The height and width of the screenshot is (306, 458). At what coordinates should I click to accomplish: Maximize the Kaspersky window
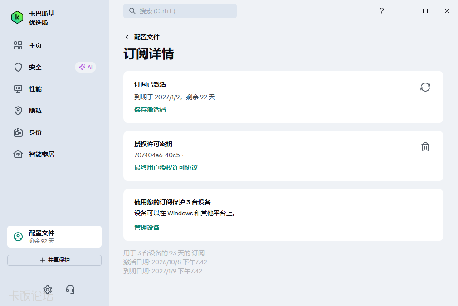pos(425,11)
